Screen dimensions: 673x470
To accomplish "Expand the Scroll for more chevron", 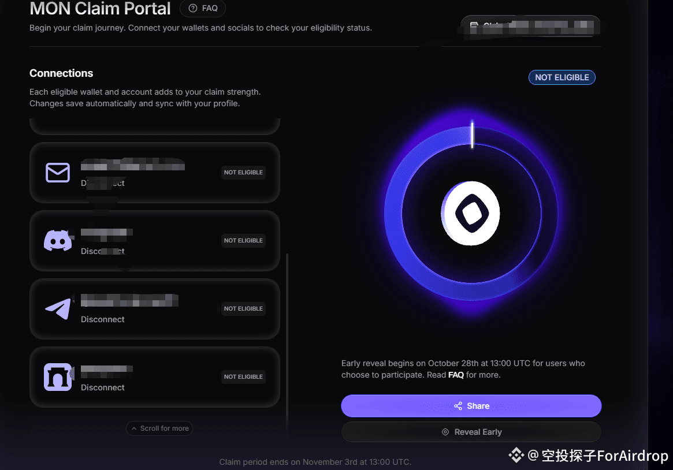I will point(135,428).
